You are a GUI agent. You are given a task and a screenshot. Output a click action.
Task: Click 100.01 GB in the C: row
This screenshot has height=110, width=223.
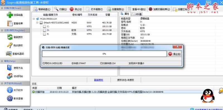[x=107, y=26]
